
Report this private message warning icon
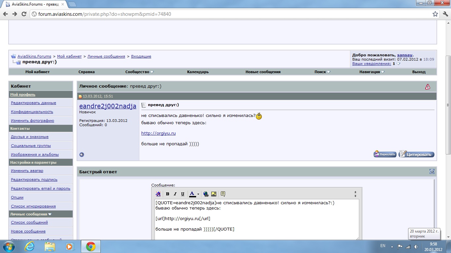point(428,87)
